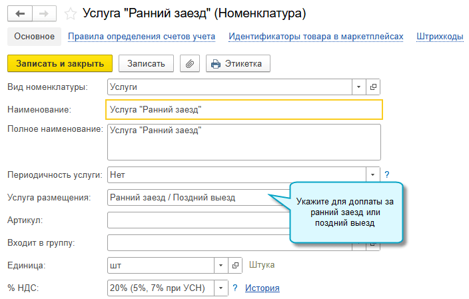
Task: Click the forward navigation arrow
Action: click(x=43, y=13)
